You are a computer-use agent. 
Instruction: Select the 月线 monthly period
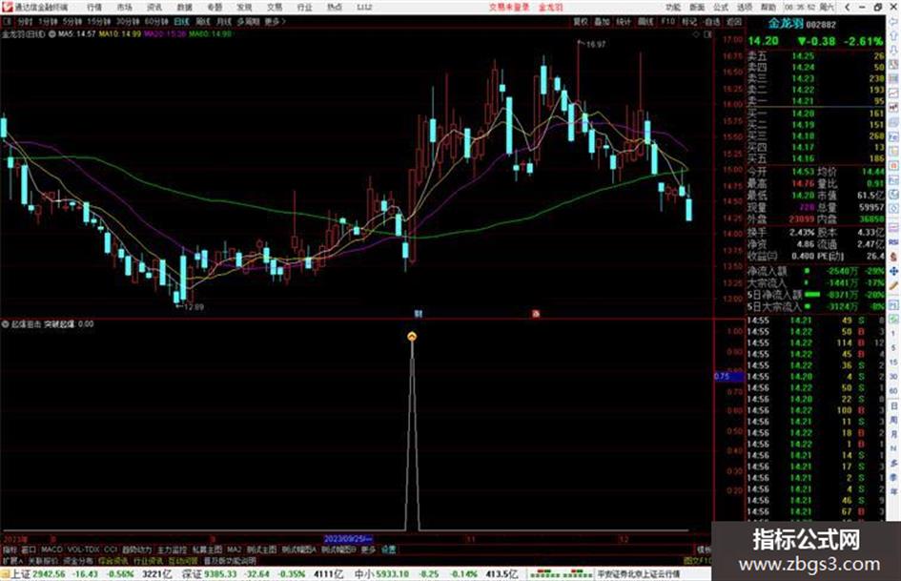[x=223, y=21]
